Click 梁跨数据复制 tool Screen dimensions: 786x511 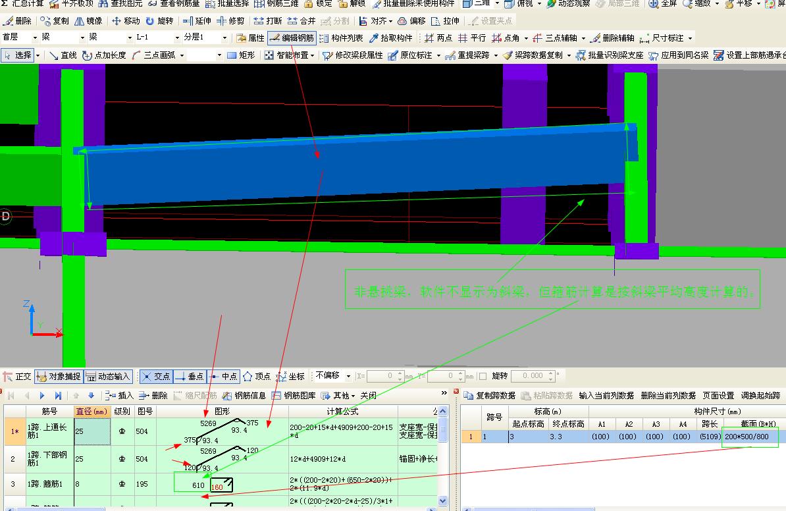pos(533,55)
